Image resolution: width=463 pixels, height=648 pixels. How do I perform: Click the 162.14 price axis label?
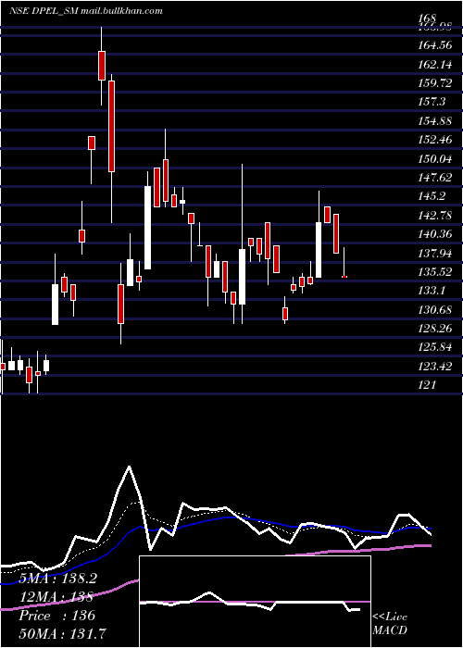pos(435,64)
